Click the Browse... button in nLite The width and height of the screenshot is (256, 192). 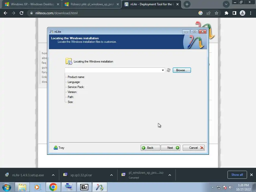[182, 70]
